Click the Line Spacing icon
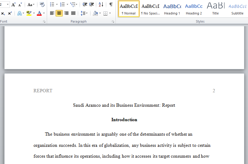The image size is (248, 164). [83, 13]
